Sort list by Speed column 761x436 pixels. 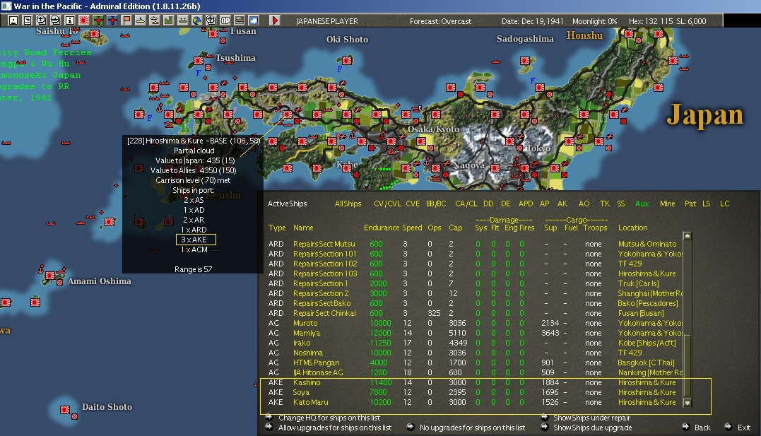click(x=412, y=228)
